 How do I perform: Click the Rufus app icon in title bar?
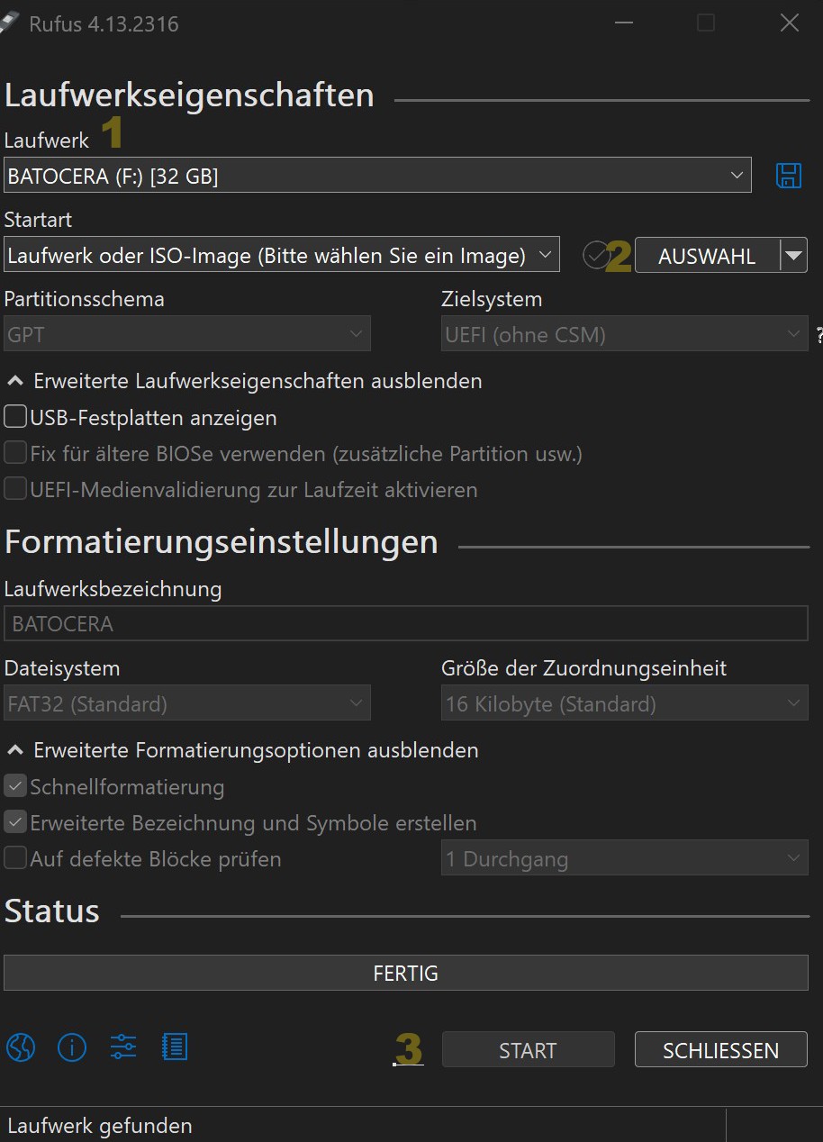(x=9, y=23)
